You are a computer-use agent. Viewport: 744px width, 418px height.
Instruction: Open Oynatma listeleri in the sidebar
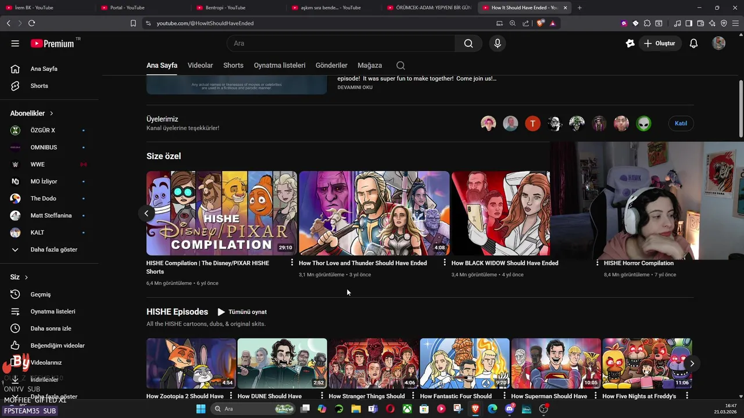pyautogui.click(x=52, y=312)
